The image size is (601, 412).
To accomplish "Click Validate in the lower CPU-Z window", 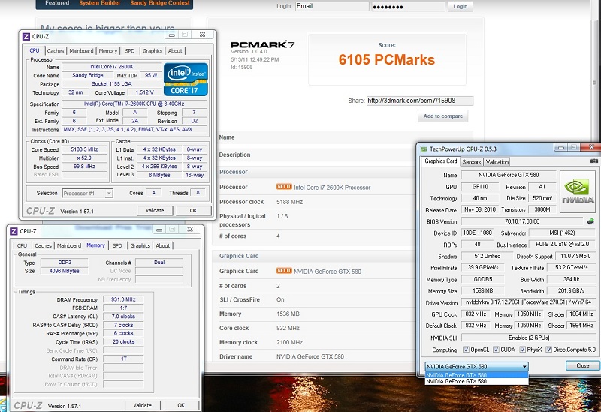I will click(143, 405).
